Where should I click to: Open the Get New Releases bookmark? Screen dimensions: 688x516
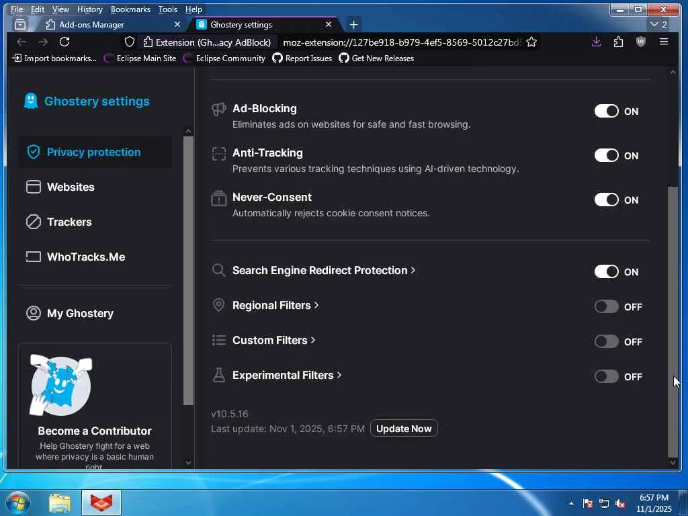point(376,58)
